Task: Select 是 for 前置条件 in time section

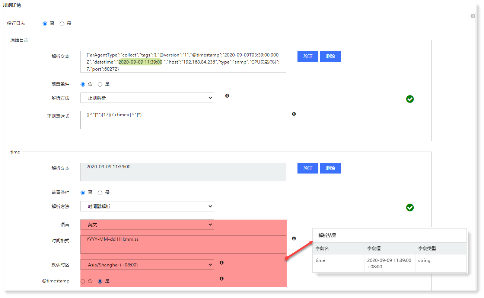Action: [100, 193]
